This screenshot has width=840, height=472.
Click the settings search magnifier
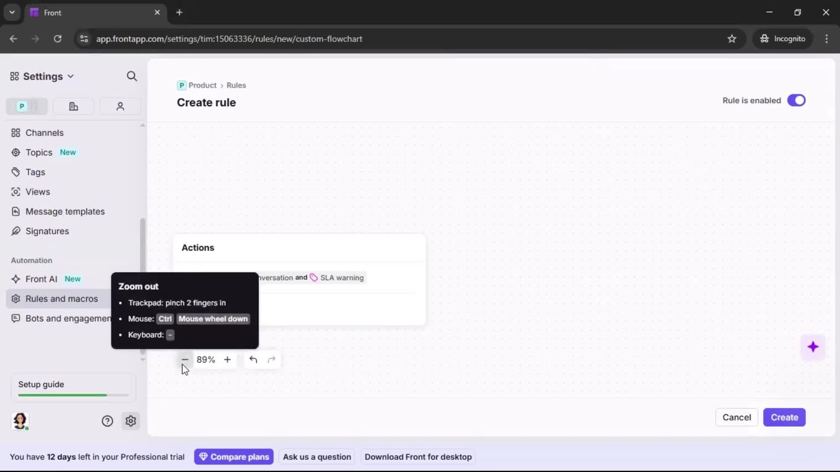132,76
